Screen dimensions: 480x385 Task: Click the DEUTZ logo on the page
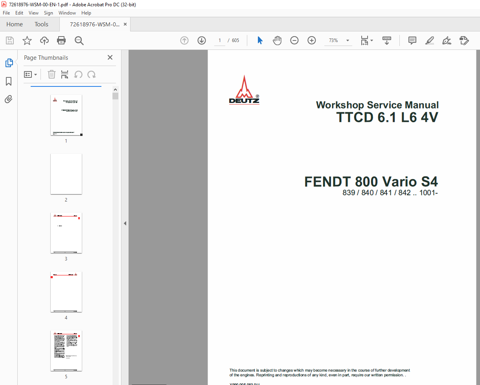coord(244,90)
